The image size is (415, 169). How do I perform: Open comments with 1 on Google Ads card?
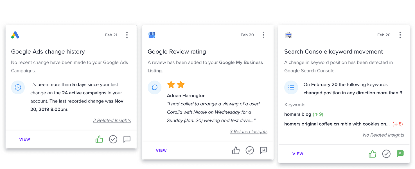127,139
